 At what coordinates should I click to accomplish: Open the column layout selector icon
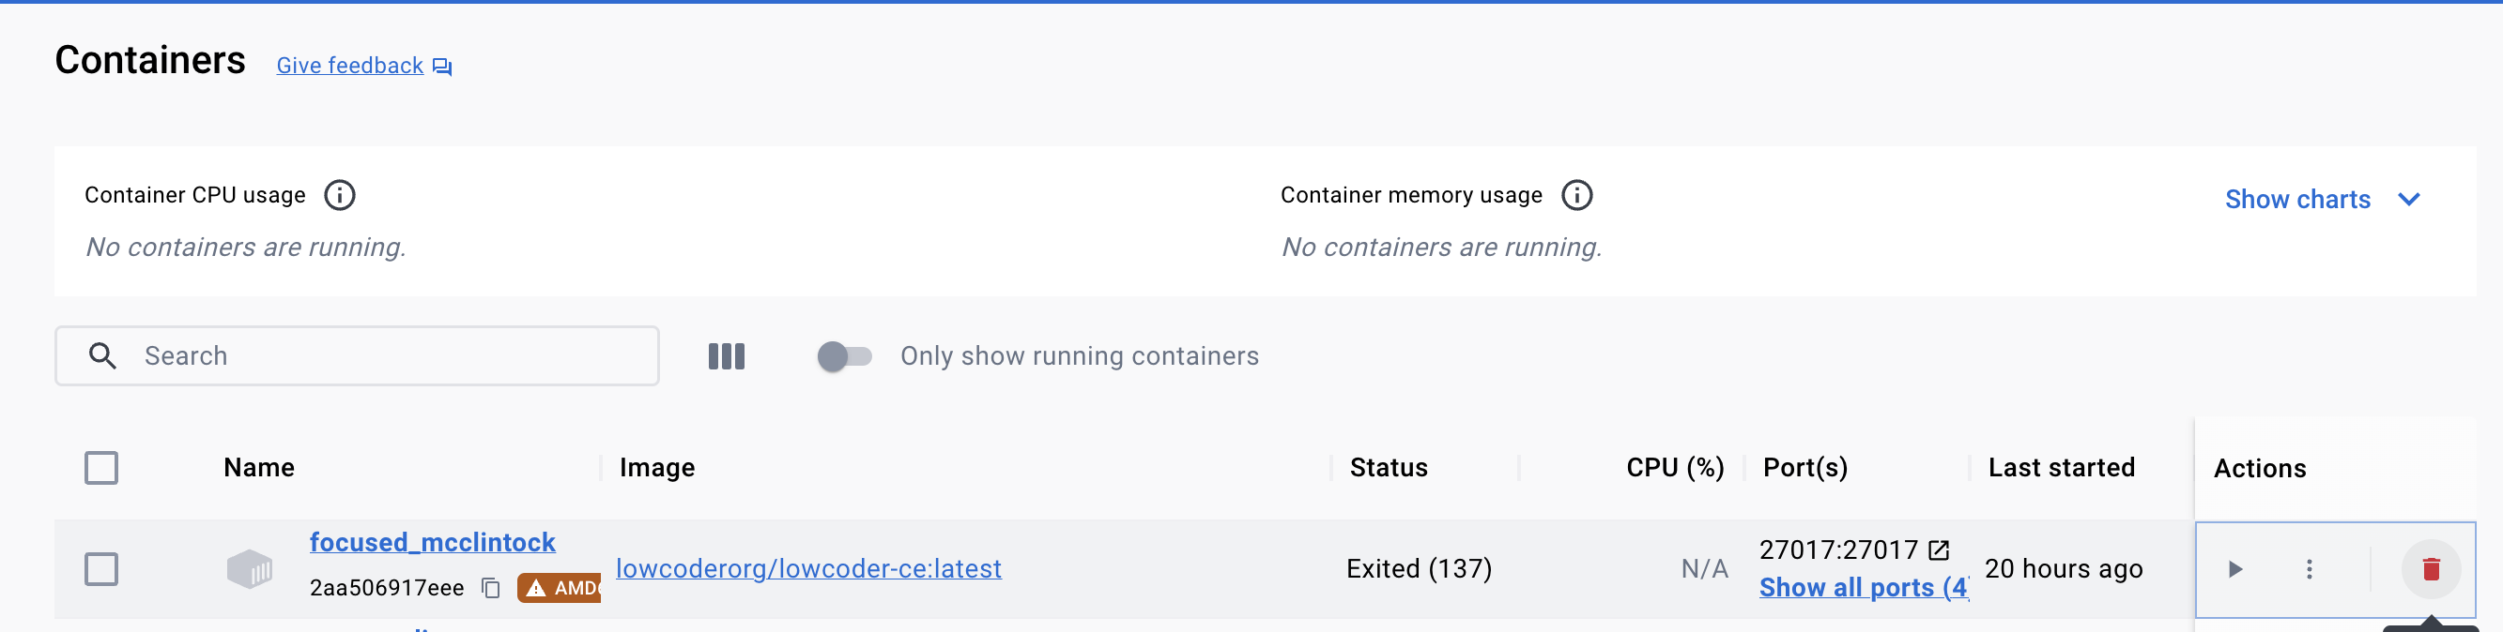tap(726, 356)
